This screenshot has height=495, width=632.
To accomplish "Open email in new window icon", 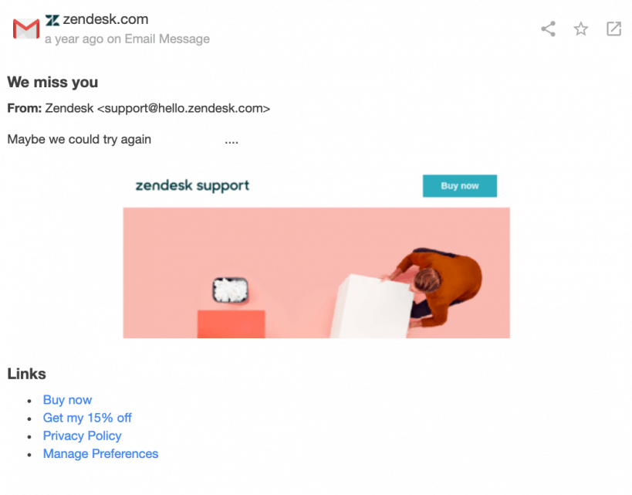I will pyautogui.click(x=613, y=29).
